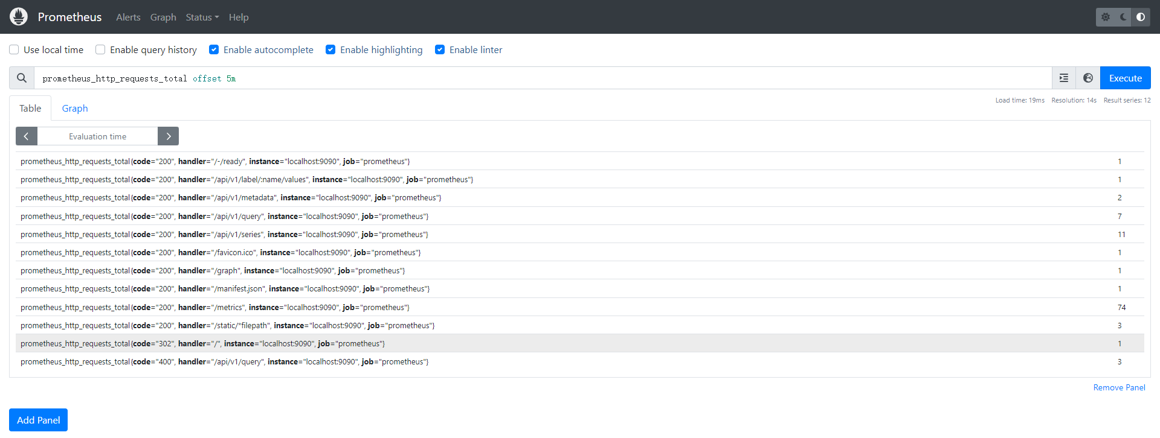Switch to the dark moon theme

(x=1123, y=17)
